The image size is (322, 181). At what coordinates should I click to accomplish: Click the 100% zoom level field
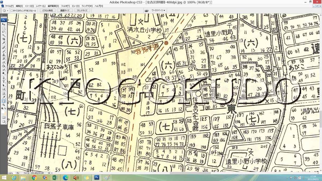11,173
